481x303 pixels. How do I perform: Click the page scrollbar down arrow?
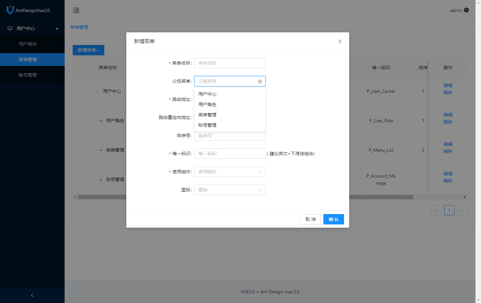[478, 300]
